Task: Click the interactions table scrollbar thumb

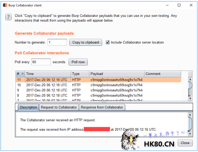Action: 190,85
